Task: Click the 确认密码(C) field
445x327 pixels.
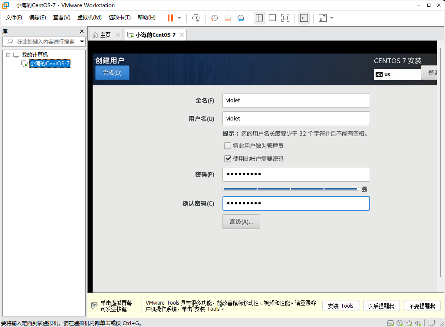Action: (x=296, y=203)
